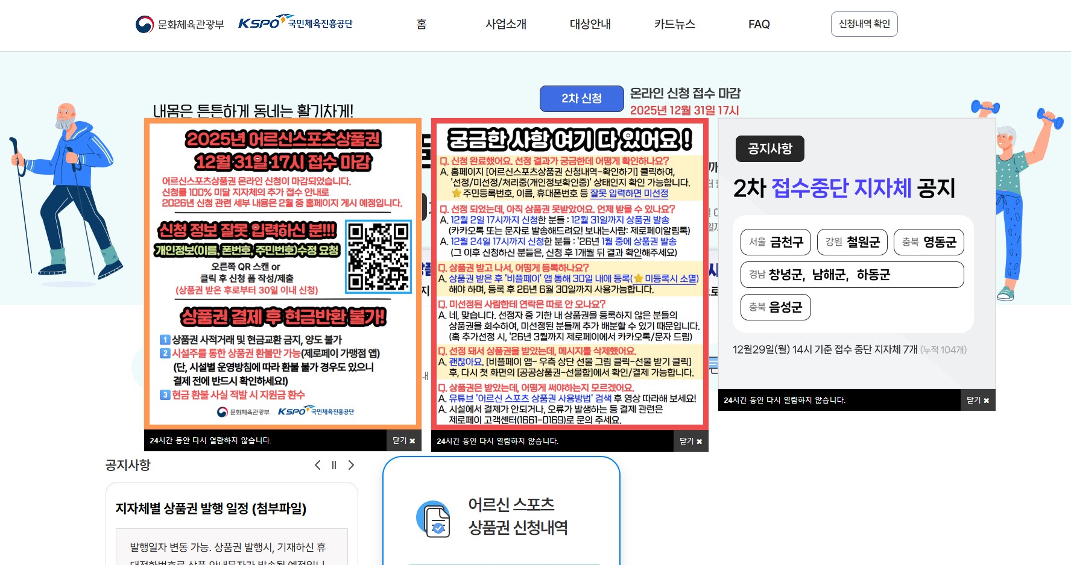1071x565 pixels.
Task: Check 24시간 동안 다시 열람하지 않습니다 on notice popup
Action: [784, 399]
